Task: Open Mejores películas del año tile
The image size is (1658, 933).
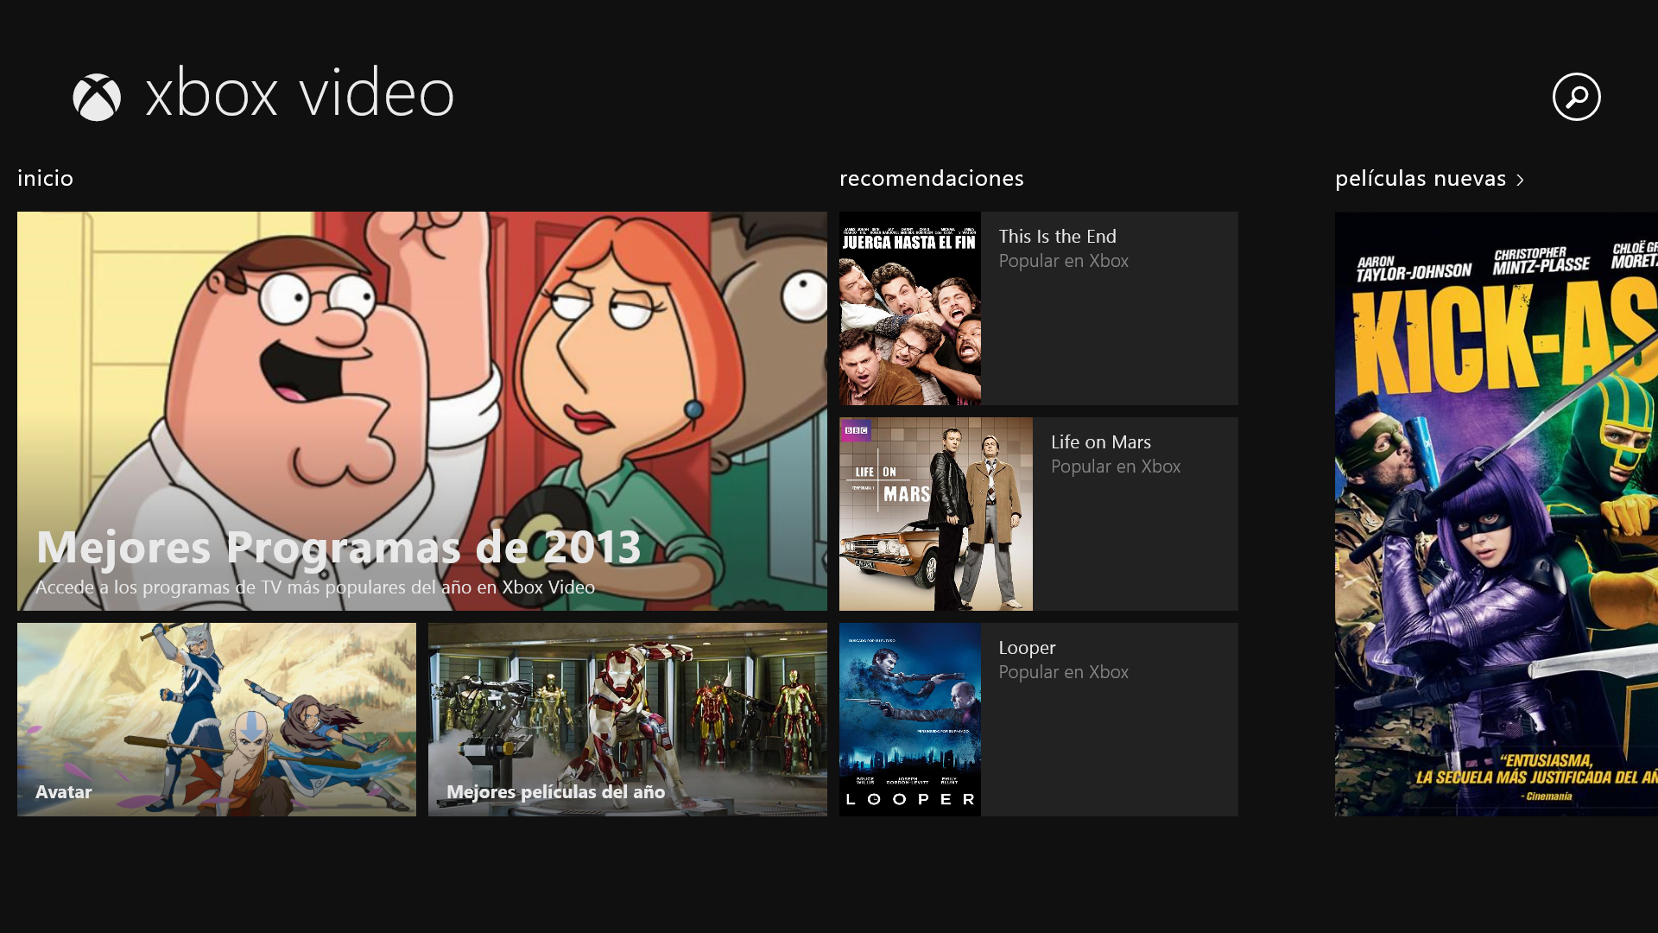Action: pos(627,719)
